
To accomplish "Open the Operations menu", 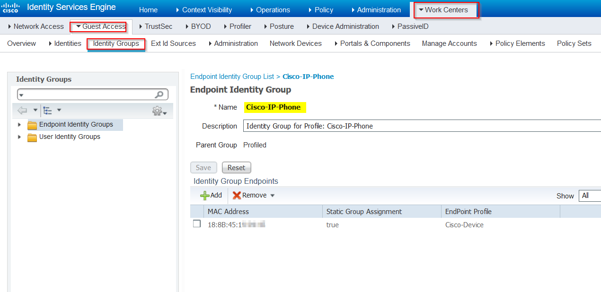I will tap(270, 10).
